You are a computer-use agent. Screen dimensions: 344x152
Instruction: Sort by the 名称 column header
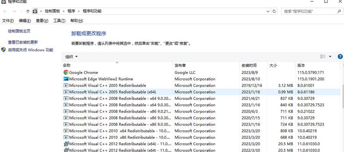point(117,65)
